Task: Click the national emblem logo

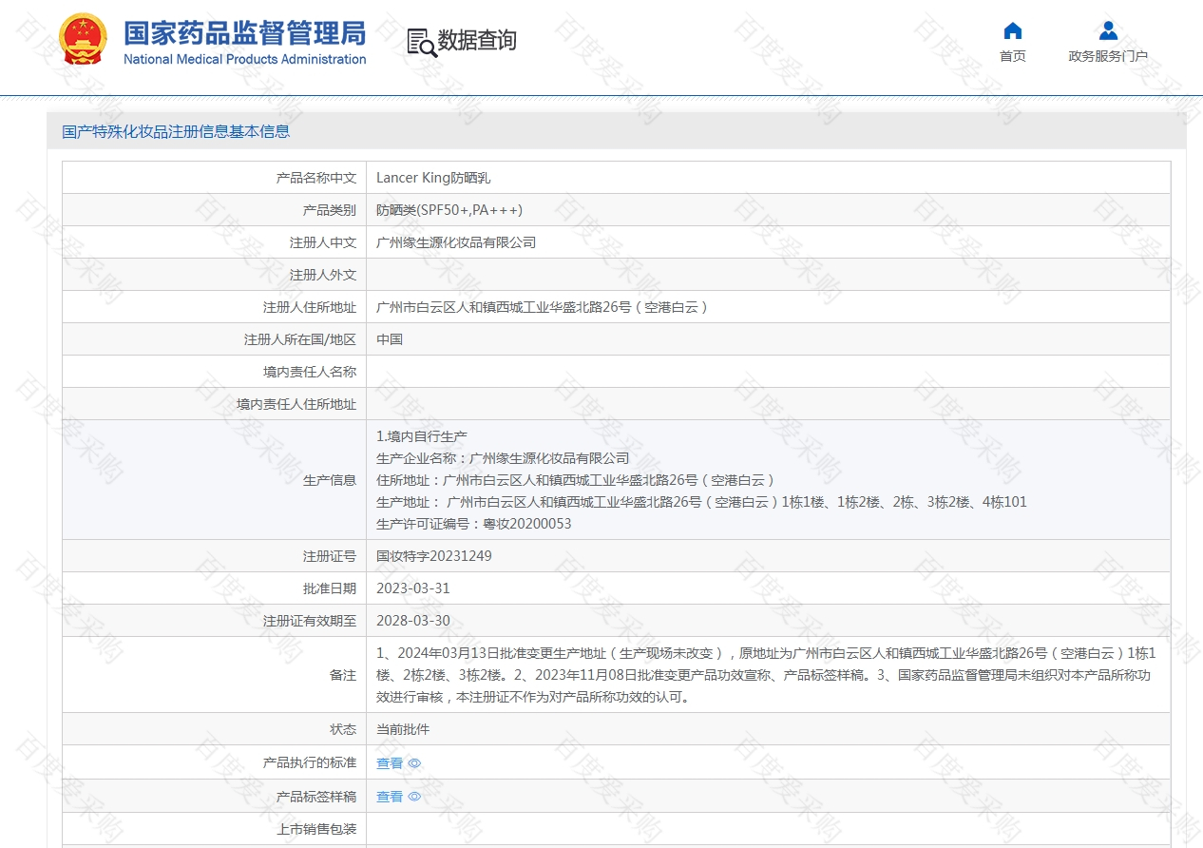Action: pyautogui.click(x=84, y=40)
